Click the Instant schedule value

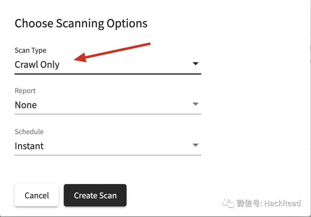[x=29, y=146]
